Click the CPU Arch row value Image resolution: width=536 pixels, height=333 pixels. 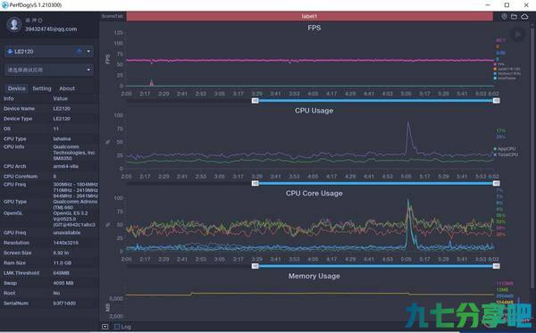pos(65,166)
